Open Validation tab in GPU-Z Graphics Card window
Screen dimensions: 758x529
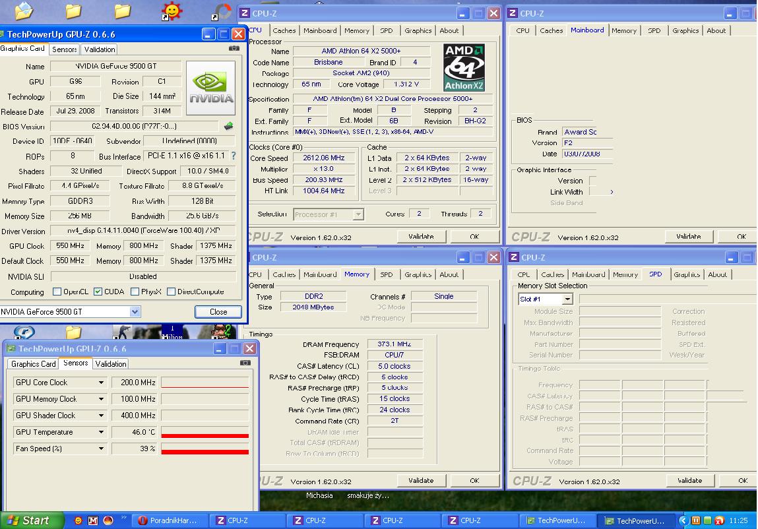[100, 49]
